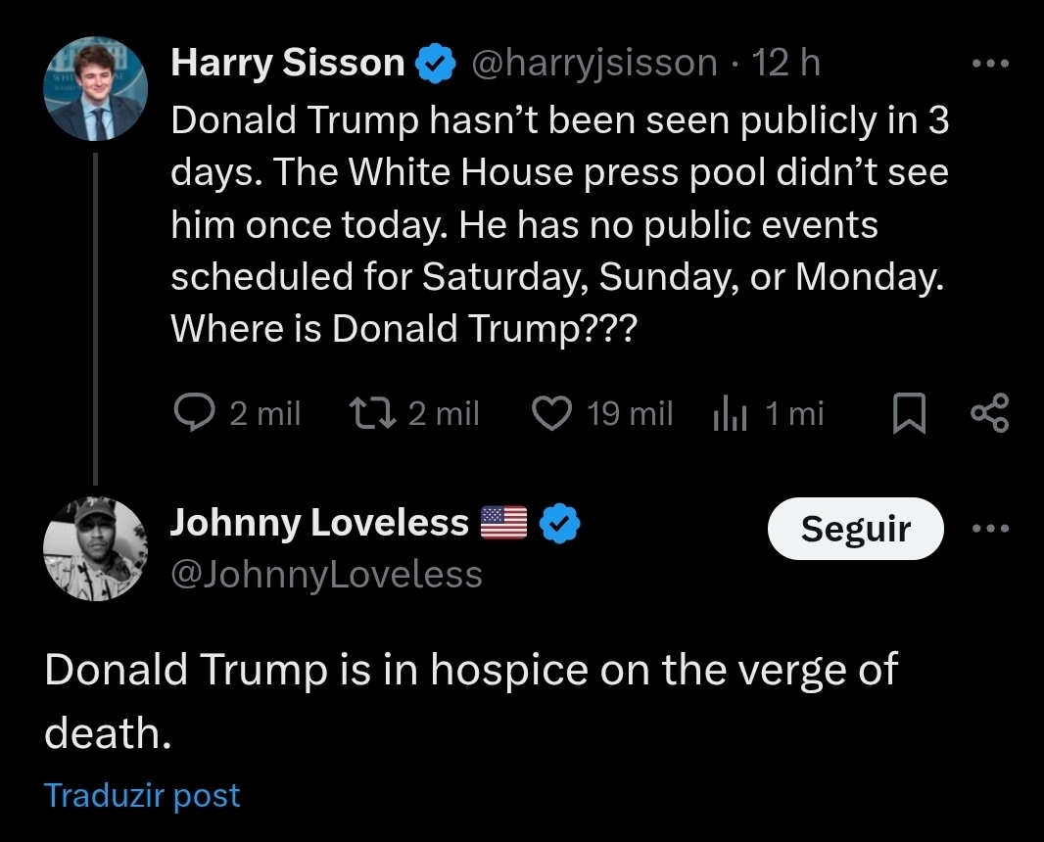This screenshot has width=1044, height=842.
Task: Open the post asking 'Where is Donald Trump???'
Action: 558,225
